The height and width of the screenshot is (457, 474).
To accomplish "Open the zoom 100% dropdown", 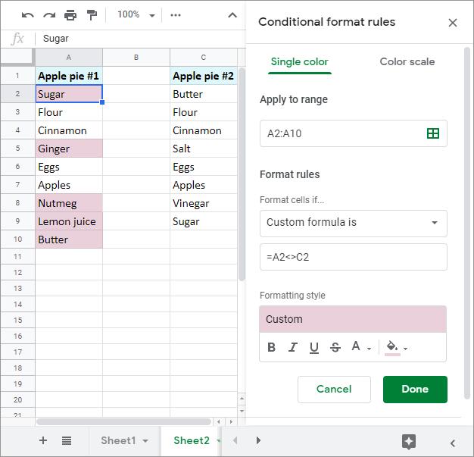I will tap(136, 15).
